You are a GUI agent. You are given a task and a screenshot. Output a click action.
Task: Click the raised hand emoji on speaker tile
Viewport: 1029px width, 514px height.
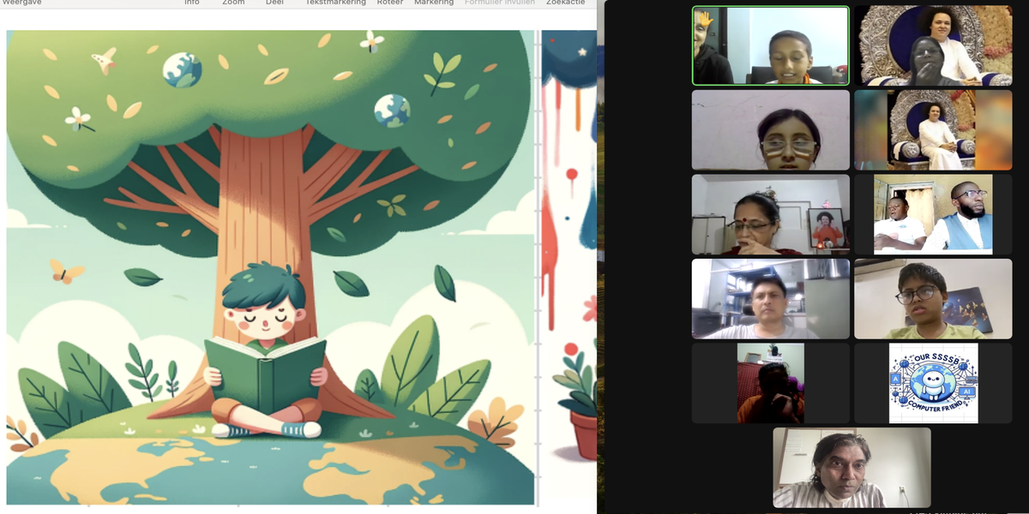(x=703, y=20)
